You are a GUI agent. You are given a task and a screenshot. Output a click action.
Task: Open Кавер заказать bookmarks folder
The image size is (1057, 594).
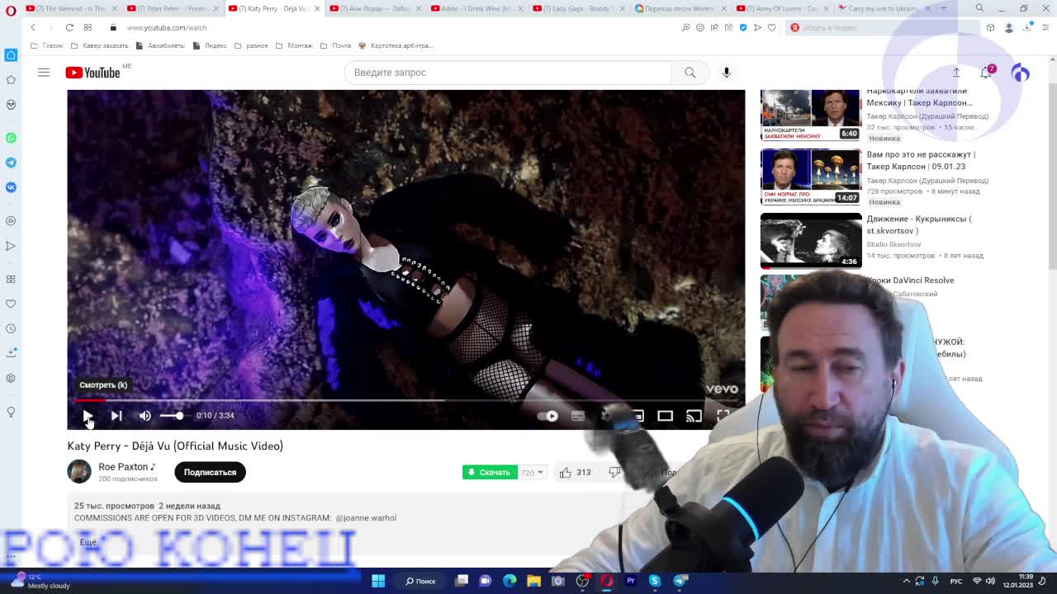pos(99,45)
